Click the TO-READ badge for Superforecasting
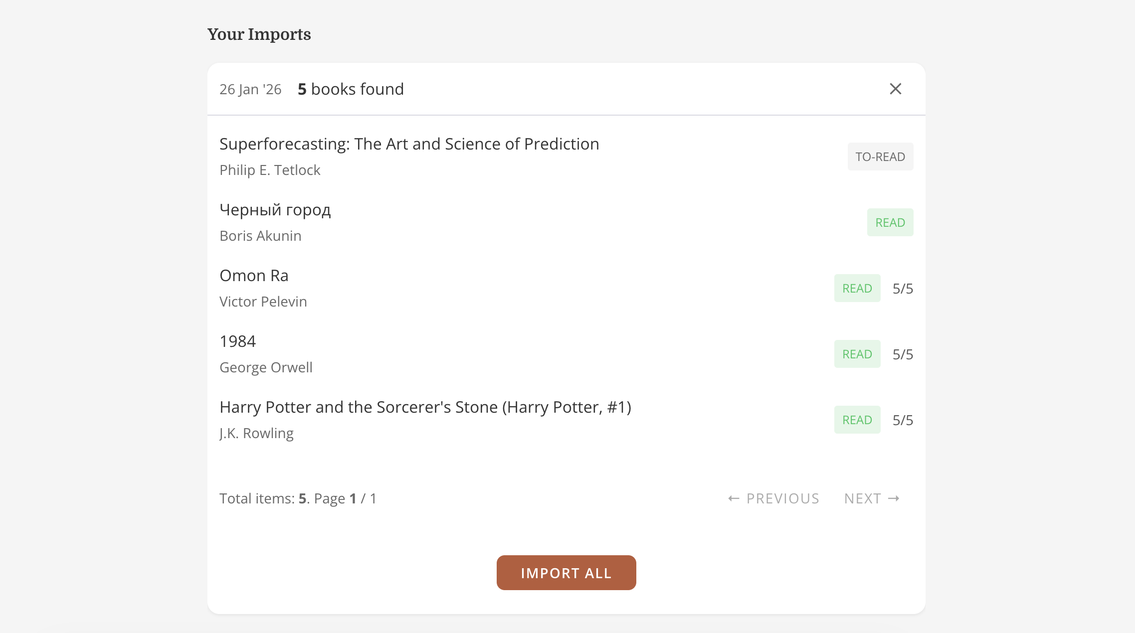Viewport: 1135px width, 633px height. tap(880, 157)
